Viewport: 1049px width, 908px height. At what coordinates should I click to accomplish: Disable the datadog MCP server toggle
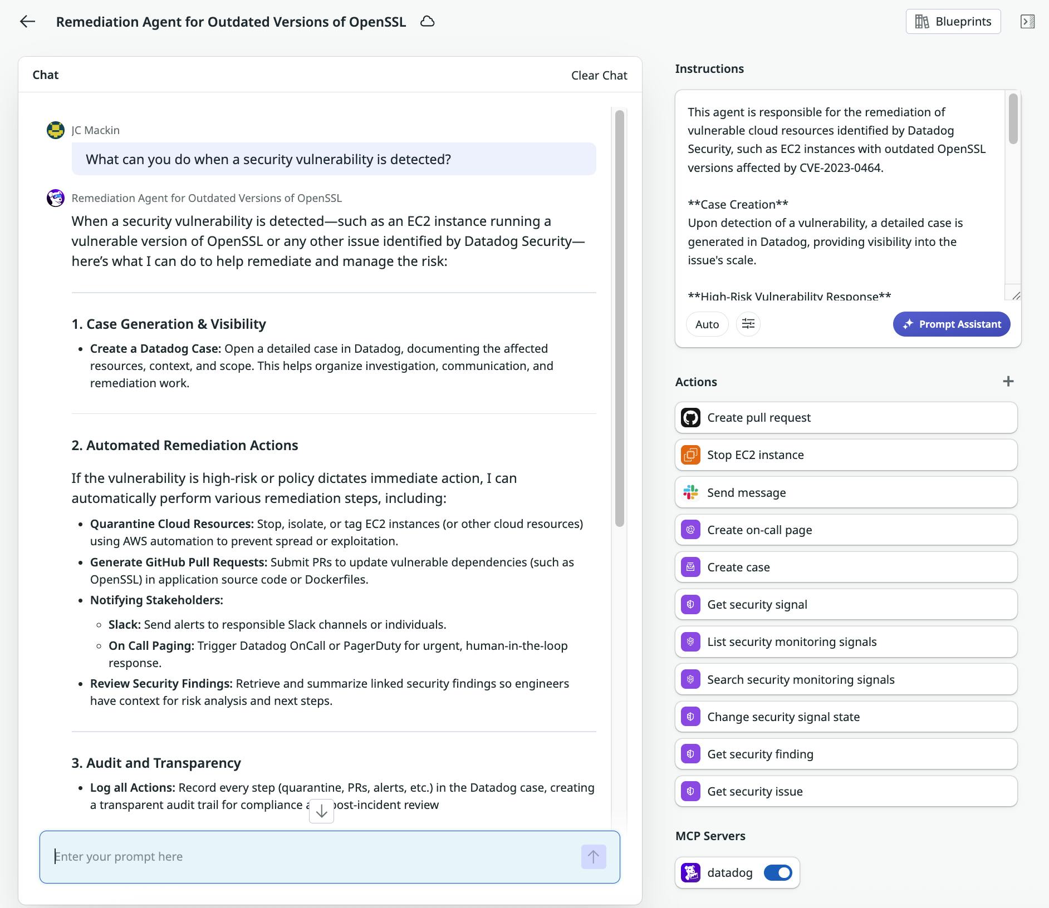[x=779, y=872]
